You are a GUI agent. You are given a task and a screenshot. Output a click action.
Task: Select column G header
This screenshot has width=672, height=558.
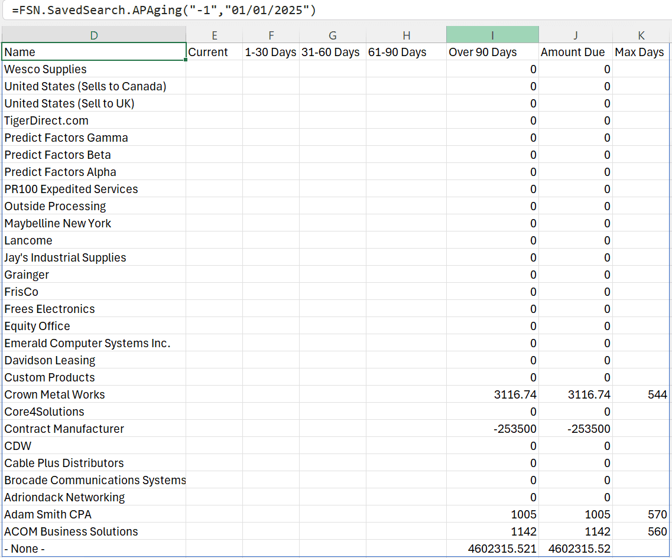point(333,35)
